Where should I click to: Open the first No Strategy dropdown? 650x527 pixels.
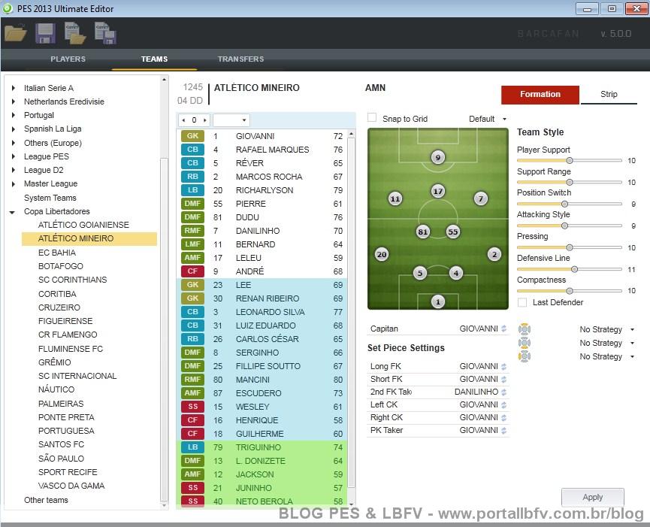coord(606,329)
